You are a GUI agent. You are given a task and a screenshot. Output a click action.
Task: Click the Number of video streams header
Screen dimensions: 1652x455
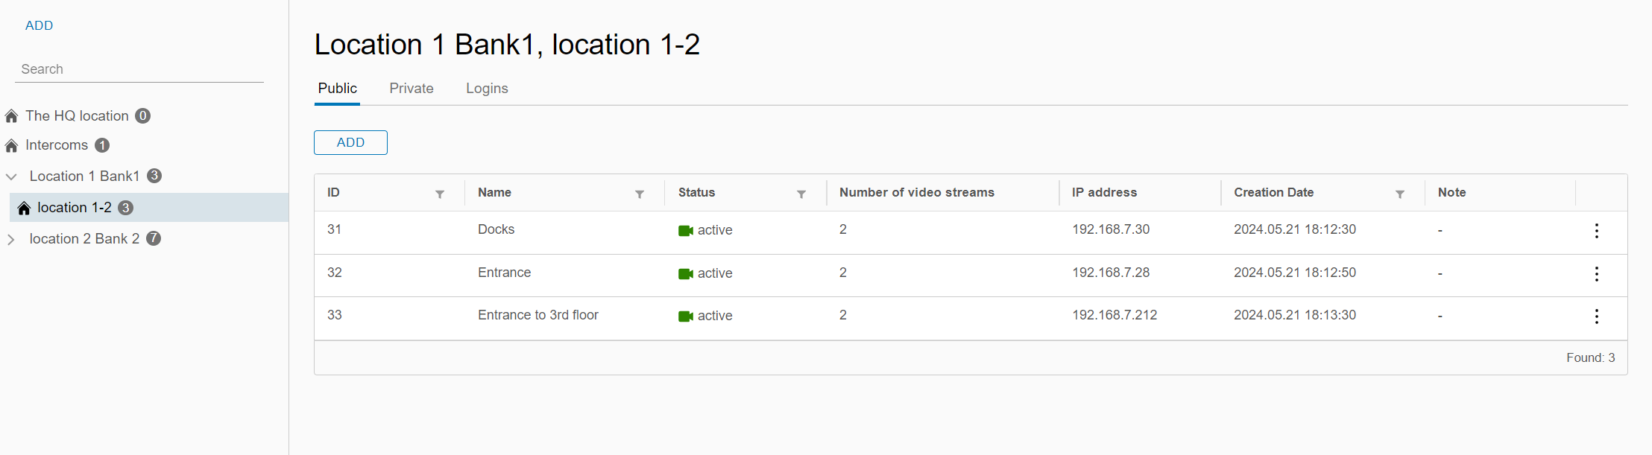pyautogui.click(x=916, y=192)
